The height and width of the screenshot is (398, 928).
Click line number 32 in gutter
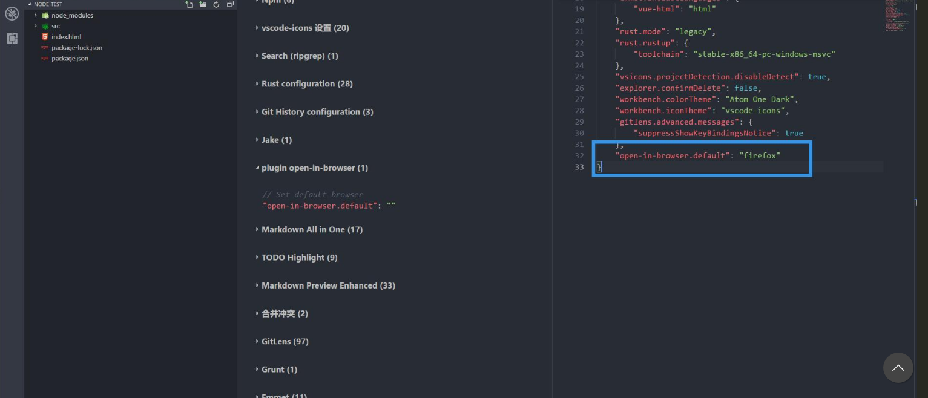(x=579, y=155)
